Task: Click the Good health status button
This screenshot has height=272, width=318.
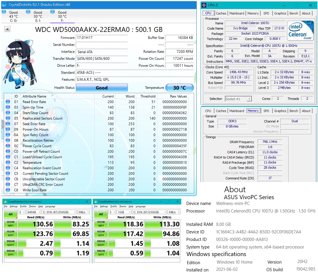Action: [102, 88]
